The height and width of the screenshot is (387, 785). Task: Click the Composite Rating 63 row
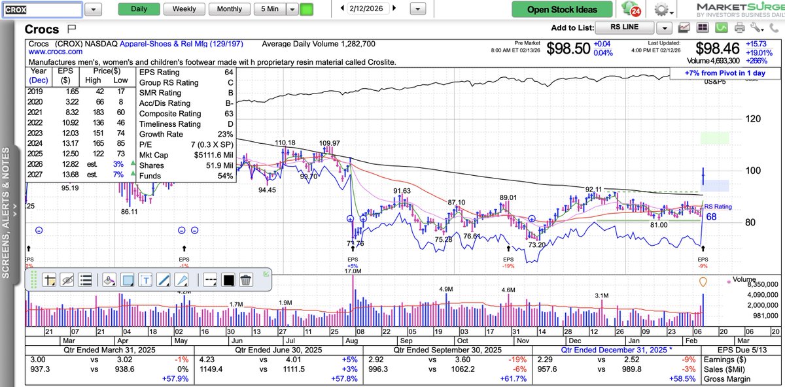click(x=186, y=114)
